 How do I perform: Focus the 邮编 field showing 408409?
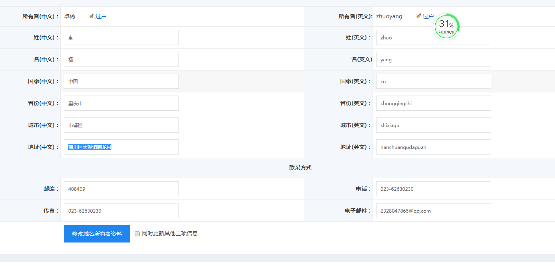pos(121,189)
